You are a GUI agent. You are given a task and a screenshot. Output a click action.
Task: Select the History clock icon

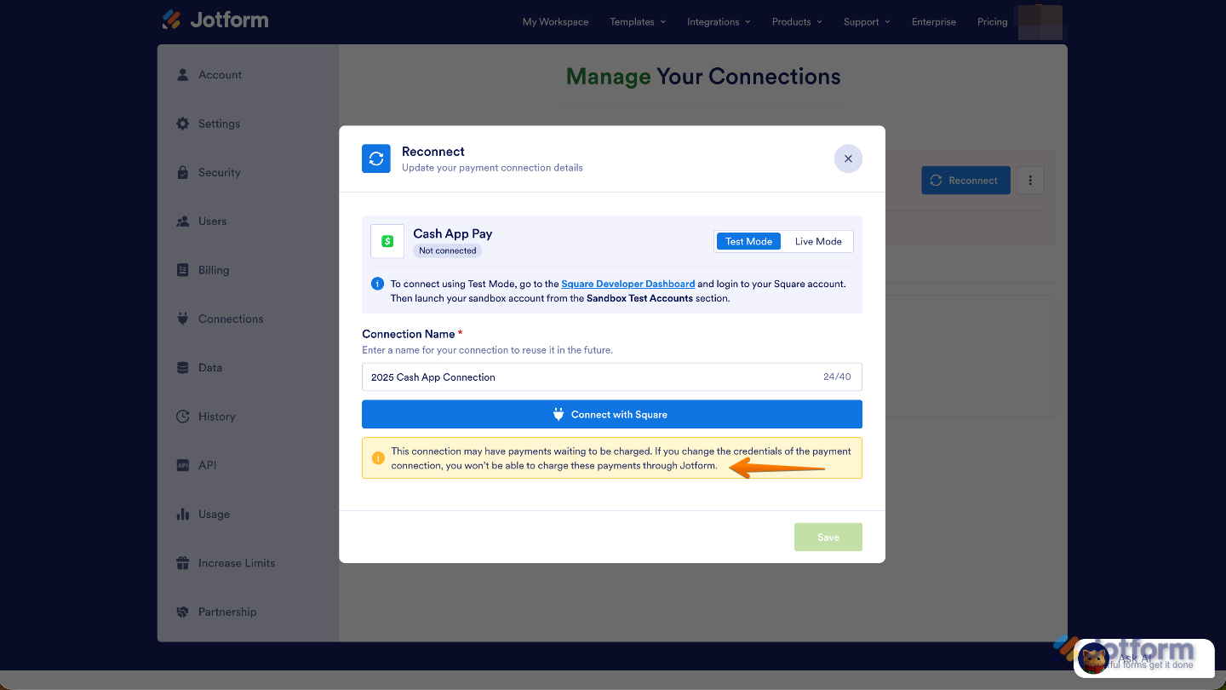[x=182, y=416]
